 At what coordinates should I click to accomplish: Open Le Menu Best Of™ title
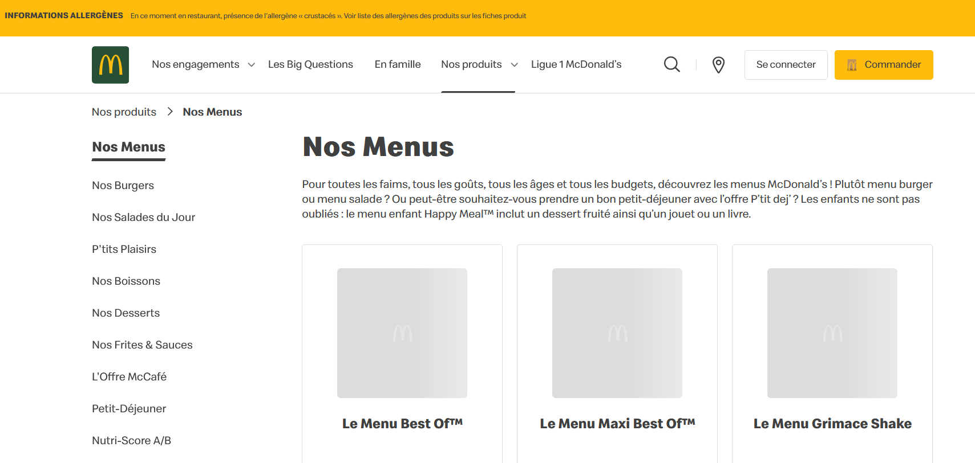coord(402,424)
